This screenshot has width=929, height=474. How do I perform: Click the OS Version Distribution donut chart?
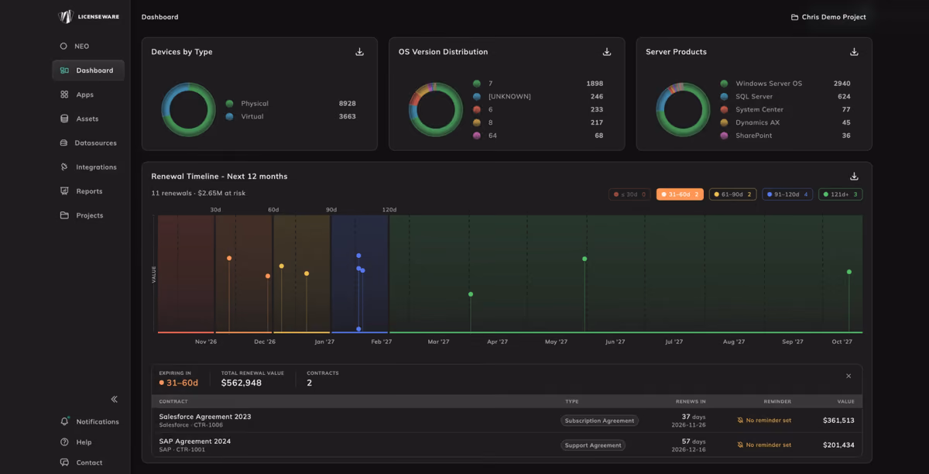436,109
